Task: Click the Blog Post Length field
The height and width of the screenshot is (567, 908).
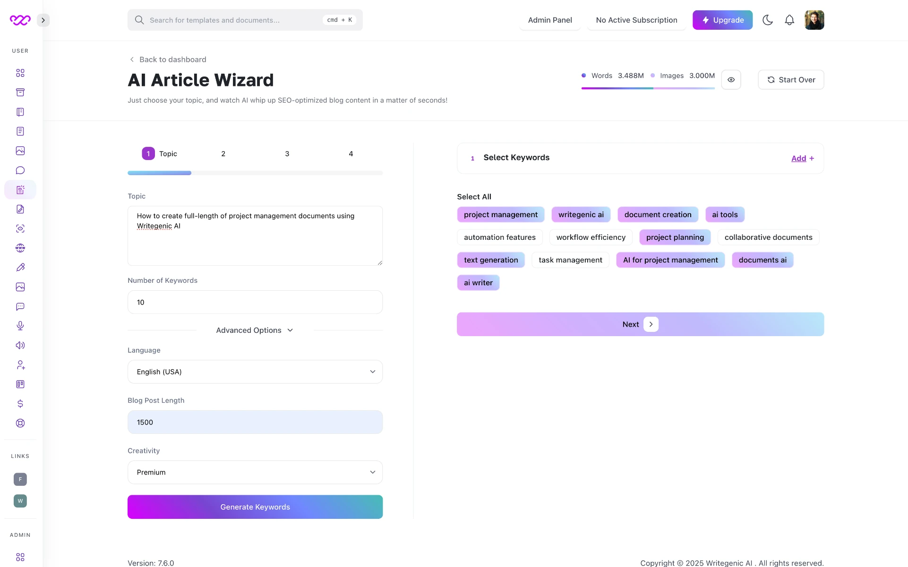Action: tap(255, 423)
